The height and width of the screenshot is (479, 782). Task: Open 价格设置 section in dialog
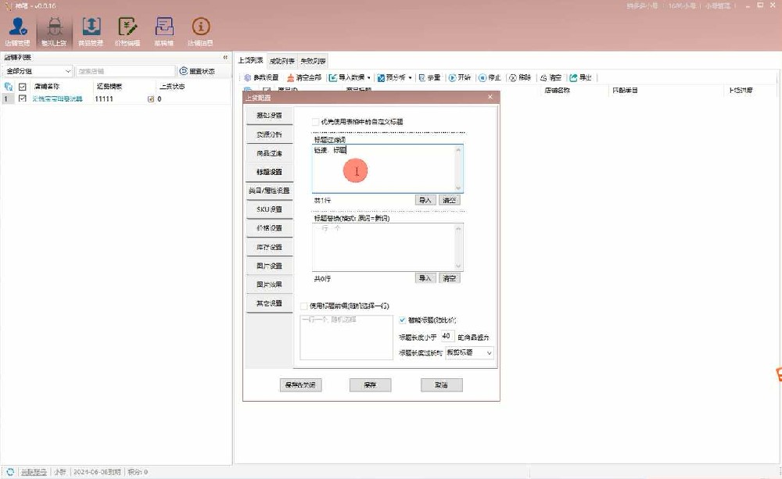tap(269, 228)
